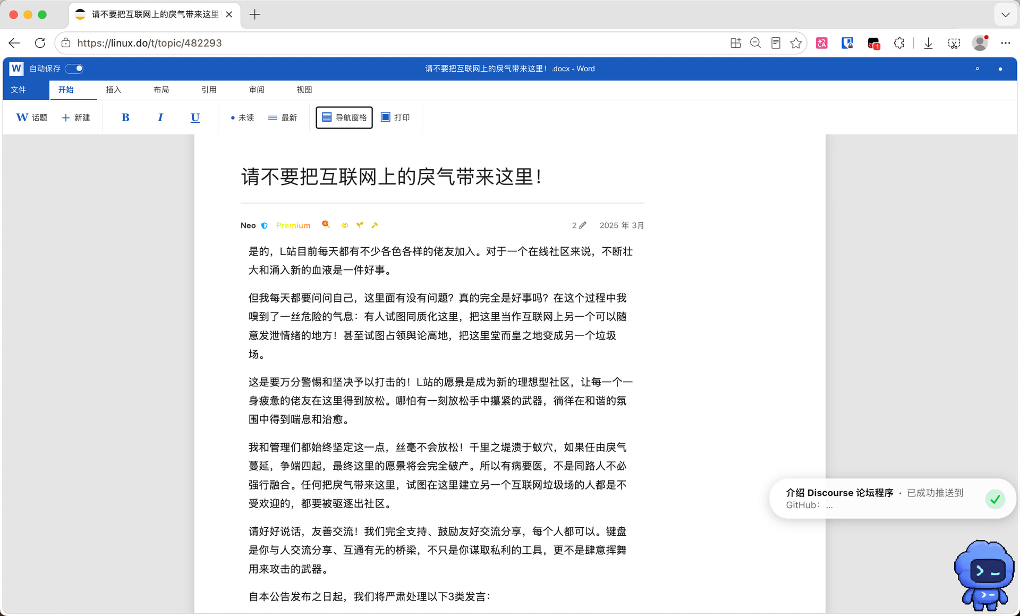Click the white dot icon in Word title bar
This screenshot has height=616, width=1020.
1000,69
